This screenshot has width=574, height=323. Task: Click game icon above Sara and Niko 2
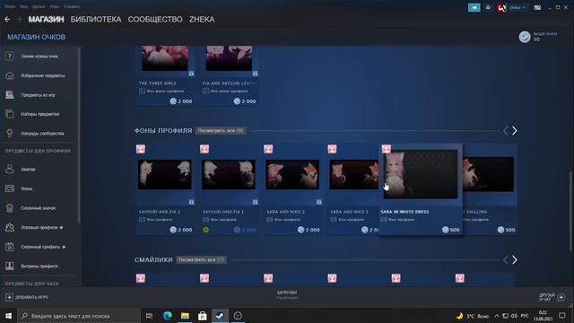(x=268, y=149)
